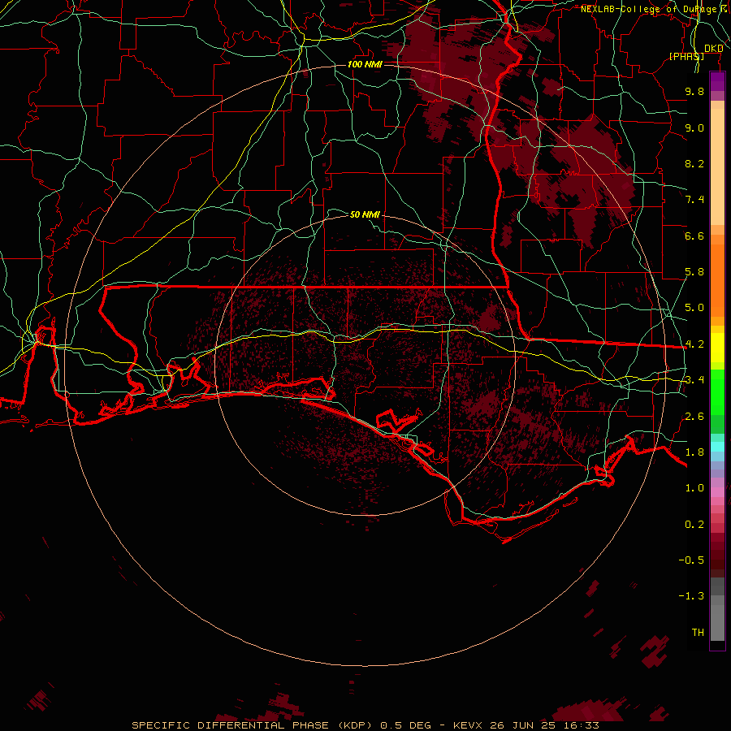Pick the pink band of the color scale
The image size is (731, 731).
pyautogui.click(x=717, y=492)
